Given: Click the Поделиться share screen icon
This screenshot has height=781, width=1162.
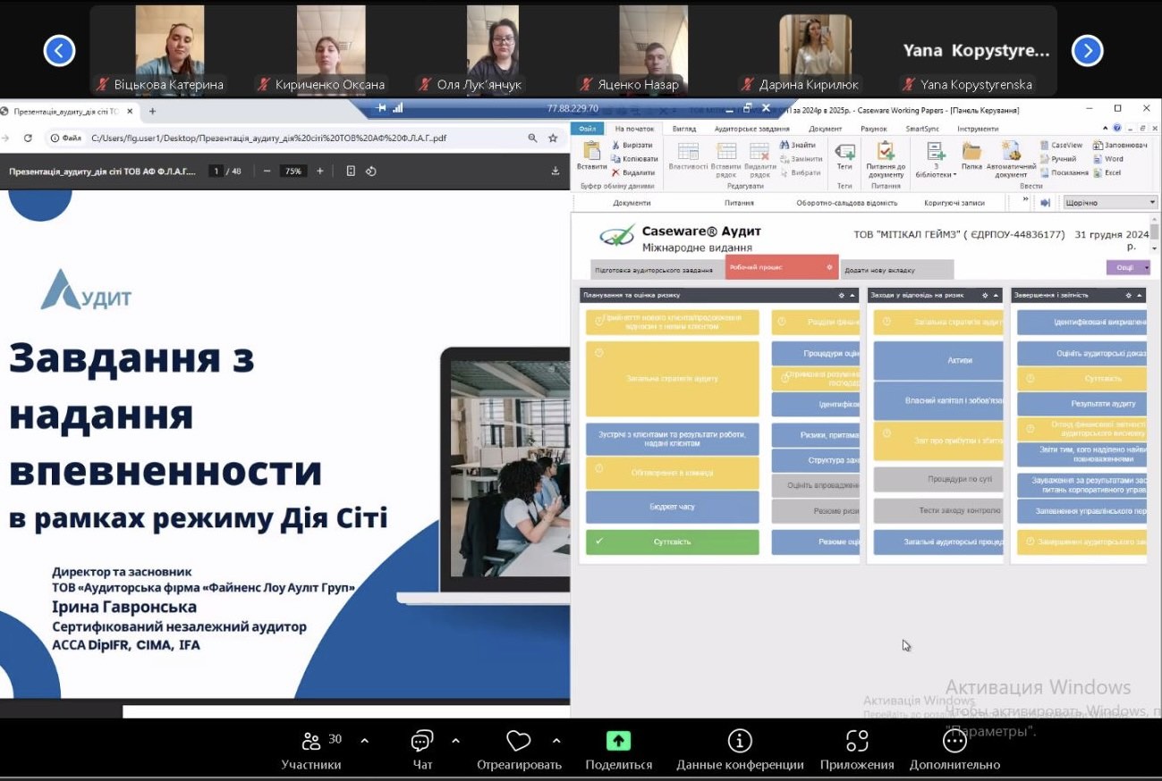Looking at the screenshot, I should (618, 741).
